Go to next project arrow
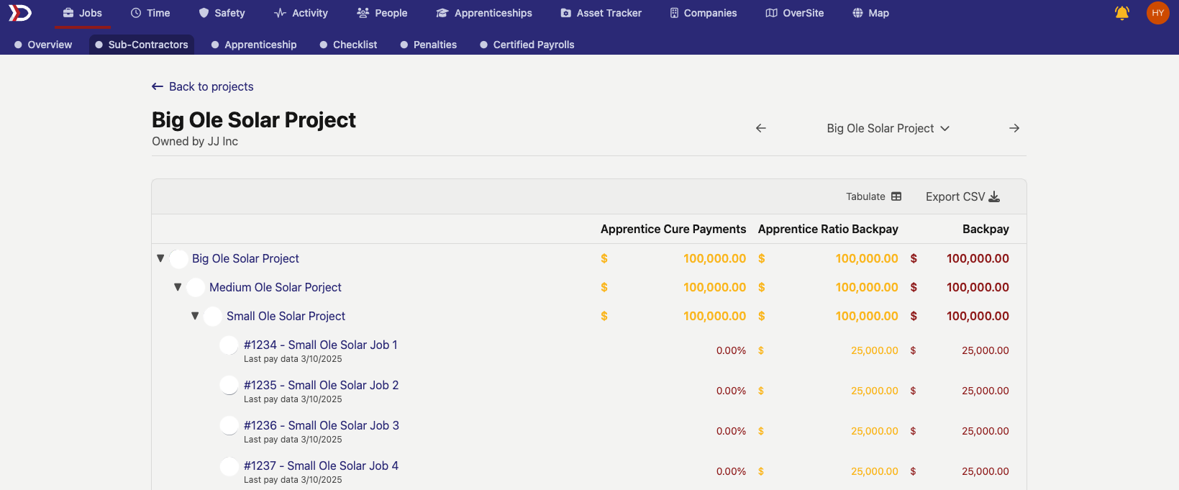This screenshot has width=1179, height=490. [x=1014, y=128]
